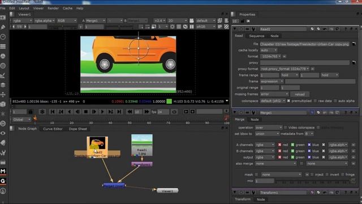Open the RGB display dropdown
Viewport: 362px width, 204px height.
click(x=67, y=21)
